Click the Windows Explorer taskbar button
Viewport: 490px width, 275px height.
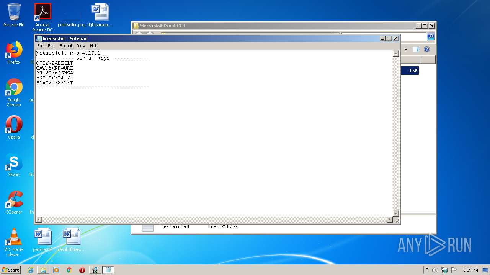43,270
